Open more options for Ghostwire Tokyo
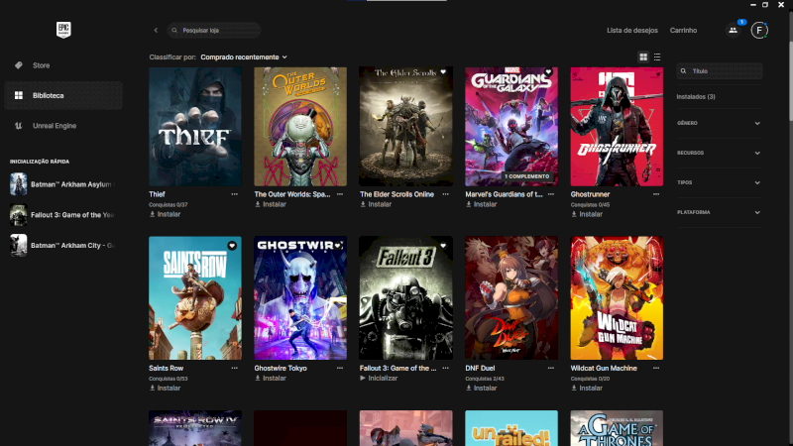This screenshot has height=446, width=793. [x=341, y=368]
